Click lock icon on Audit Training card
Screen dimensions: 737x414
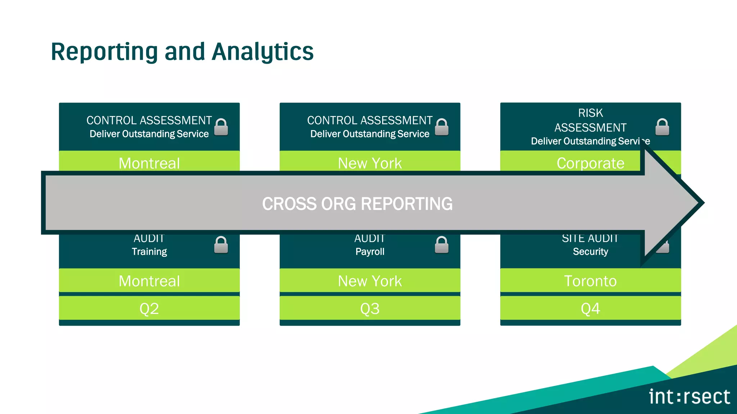[x=221, y=245]
